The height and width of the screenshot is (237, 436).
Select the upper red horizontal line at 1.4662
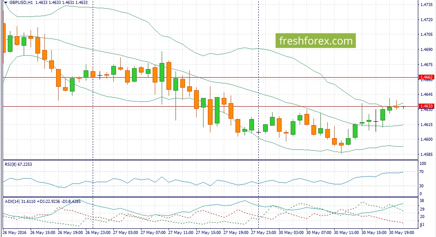point(210,77)
